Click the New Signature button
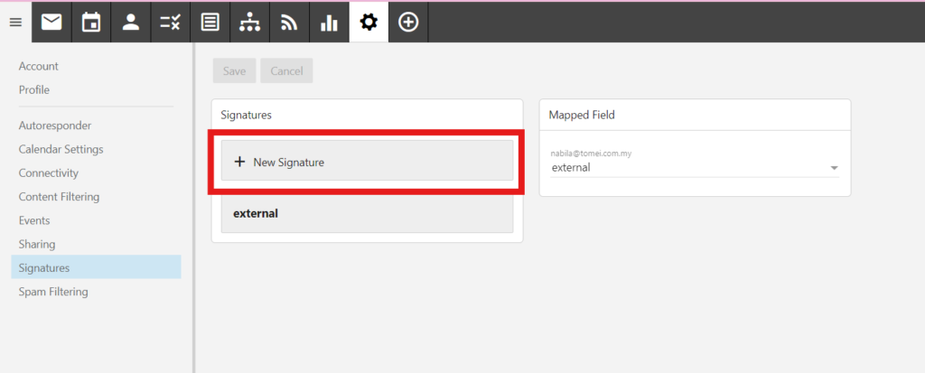 (367, 162)
